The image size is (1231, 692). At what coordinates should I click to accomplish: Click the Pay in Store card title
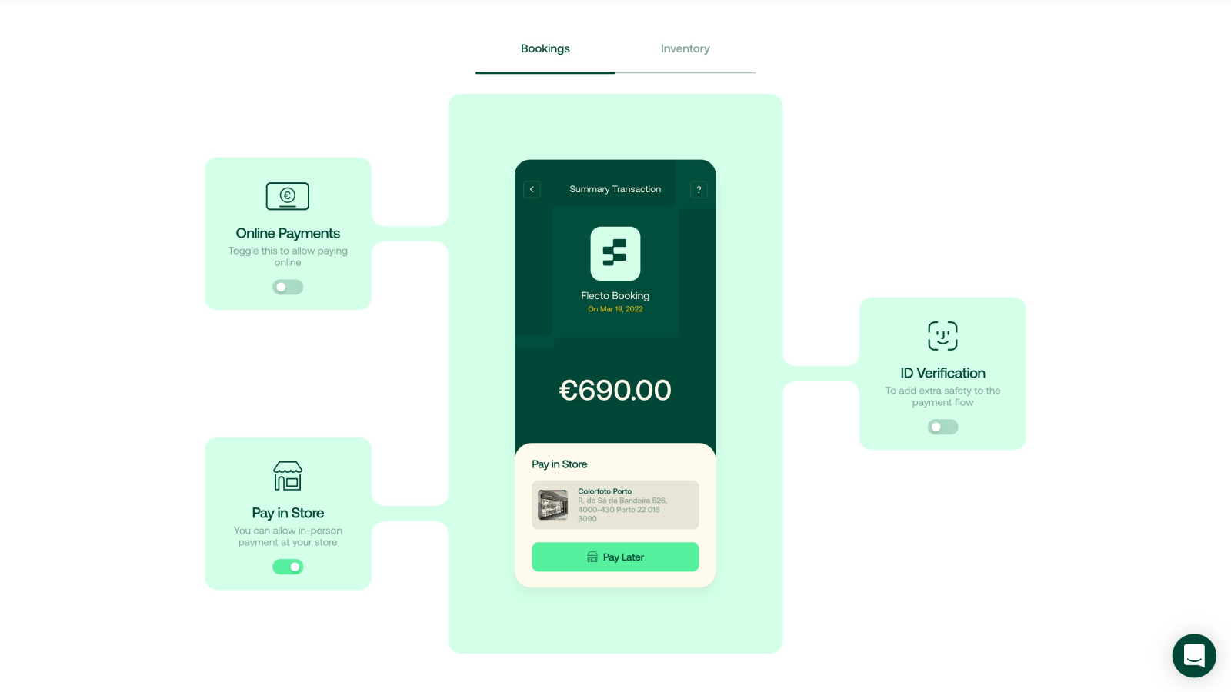[x=288, y=513]
